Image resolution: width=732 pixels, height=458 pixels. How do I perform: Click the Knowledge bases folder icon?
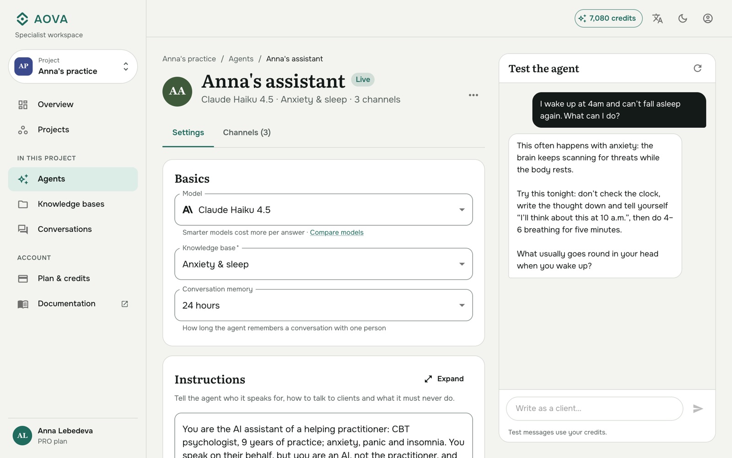click(23, 204)
